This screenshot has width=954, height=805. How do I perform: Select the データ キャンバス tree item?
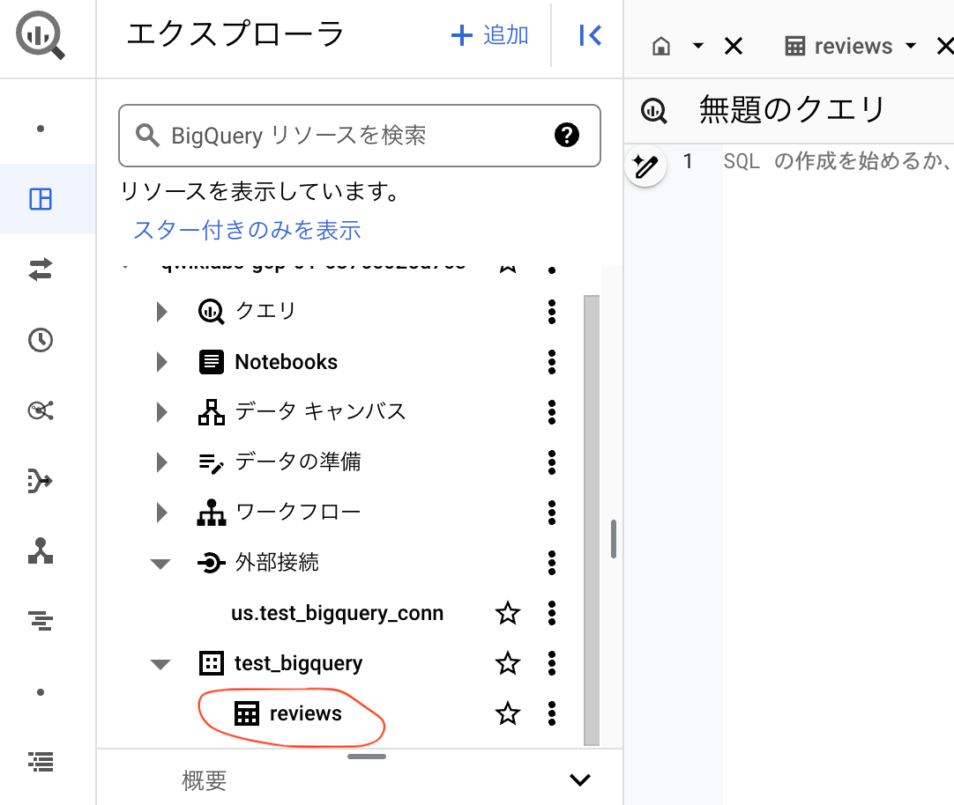click(x=320, y=412)
